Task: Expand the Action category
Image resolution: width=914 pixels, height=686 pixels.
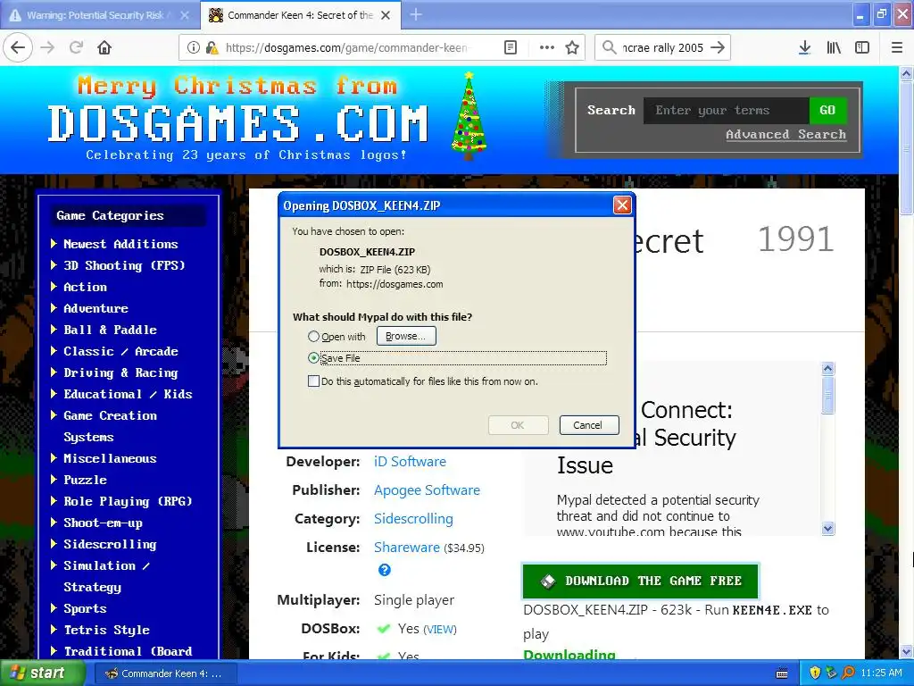Action: coord(54,287)
